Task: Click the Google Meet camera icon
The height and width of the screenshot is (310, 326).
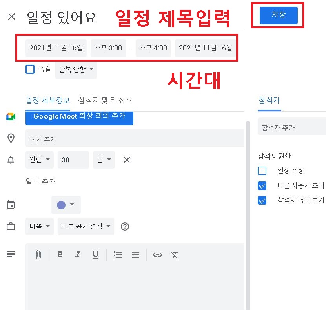Action: pyautogui.click(x=11, y=117)
